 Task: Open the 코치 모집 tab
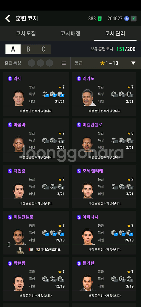tap(26, 33)
